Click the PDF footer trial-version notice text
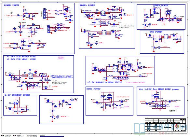Image resolution: width=190 pixels, height=137 pixels. [19, 136]
